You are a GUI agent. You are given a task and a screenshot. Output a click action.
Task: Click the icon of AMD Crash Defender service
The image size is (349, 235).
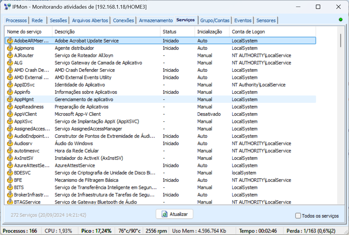pos(10,70)
